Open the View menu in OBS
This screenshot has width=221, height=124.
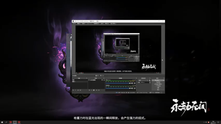(x=84, y=24)
